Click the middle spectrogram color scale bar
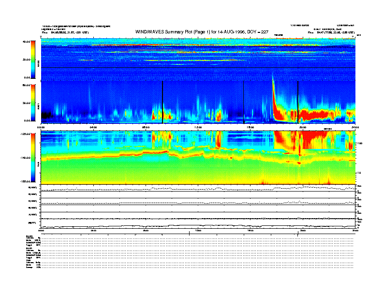This screenshot has width=383, height=296. point(33,103)
